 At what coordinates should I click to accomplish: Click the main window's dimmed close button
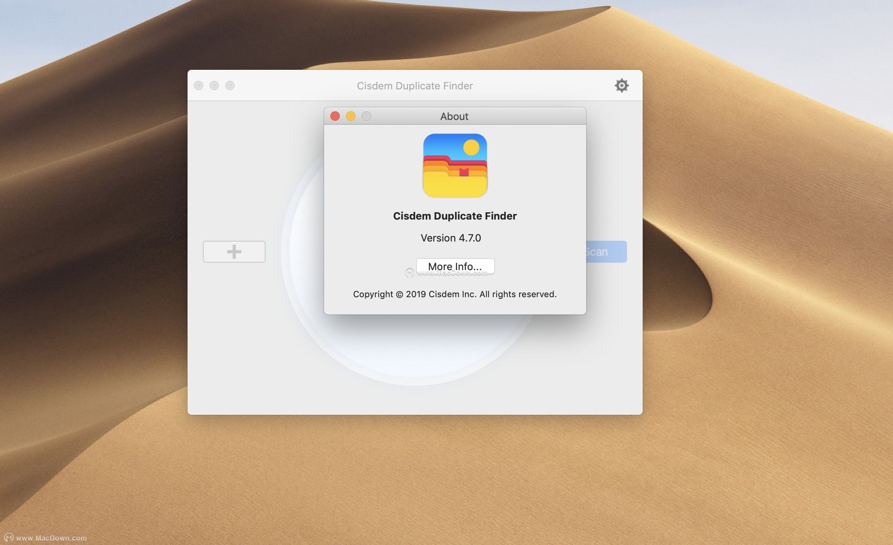[x=199, y=85]
